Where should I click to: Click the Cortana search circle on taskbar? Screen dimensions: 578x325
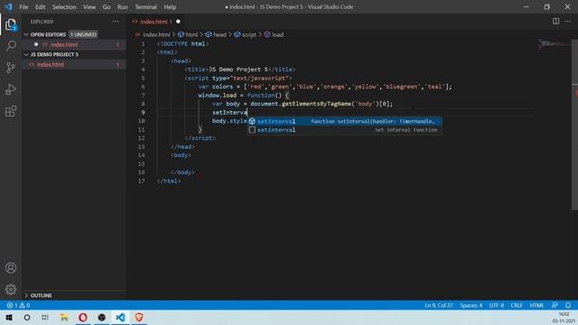27,317
